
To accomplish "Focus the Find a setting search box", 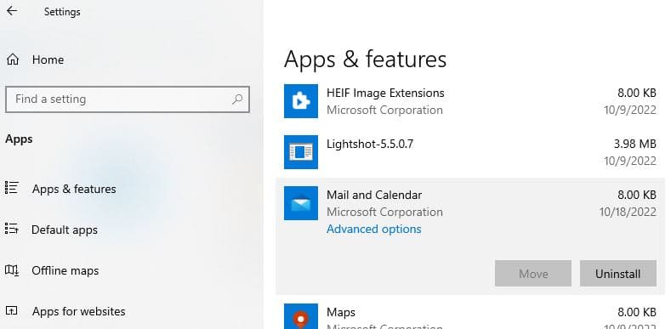I will tap(128, 99).
